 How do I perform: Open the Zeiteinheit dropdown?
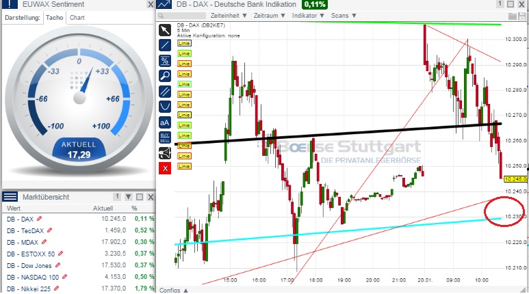coord(229,16)
